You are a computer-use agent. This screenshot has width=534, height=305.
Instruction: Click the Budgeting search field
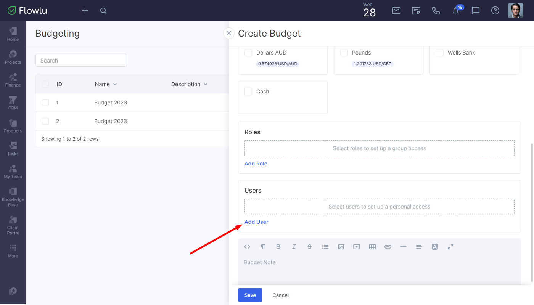81,61
